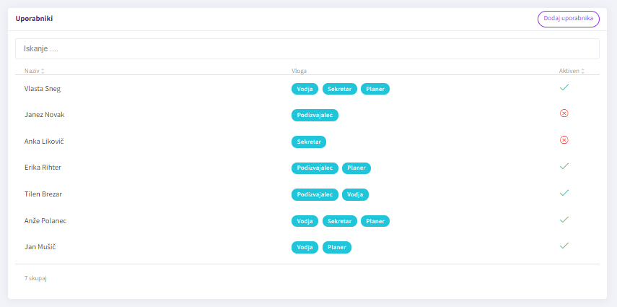Click the active checkmark for Anže Polanec
The image size is (617, 307).
click(564, 220)
